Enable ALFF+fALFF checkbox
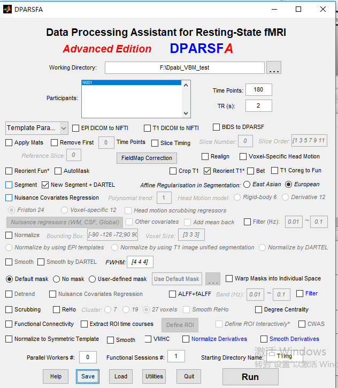This screenshot has width=338, height=388. coord(173,294)
